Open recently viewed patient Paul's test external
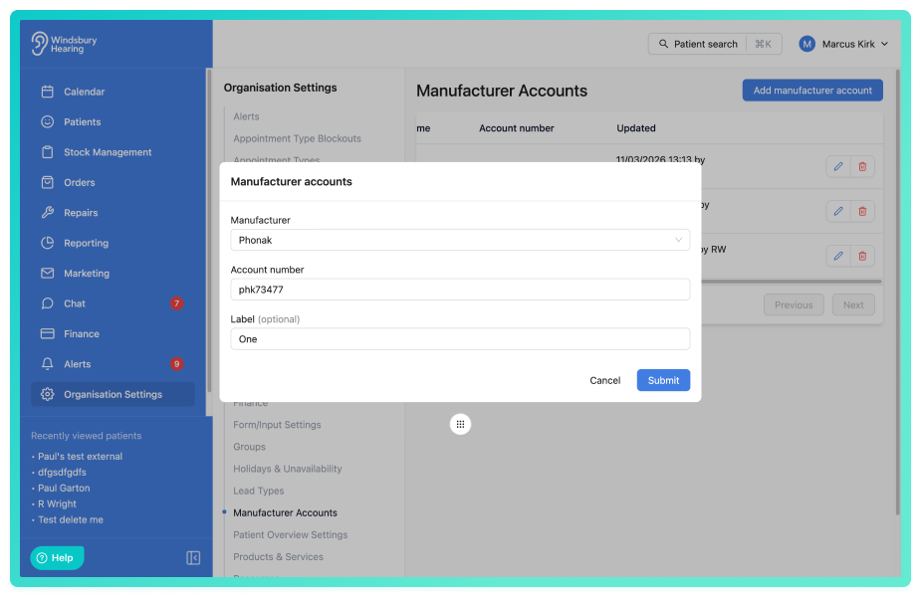Viewport: 921px width, 597px height. 80,456
